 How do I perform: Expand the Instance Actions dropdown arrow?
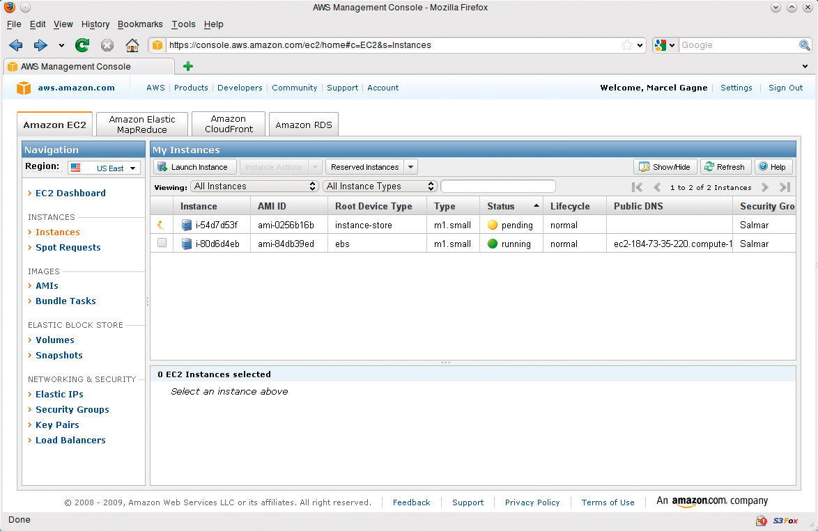(x=315, y=167)
